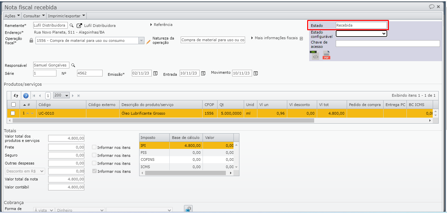Open the search magnifier beside Remetente field
This screenshot has height=213, width=447.
[71, 26]
